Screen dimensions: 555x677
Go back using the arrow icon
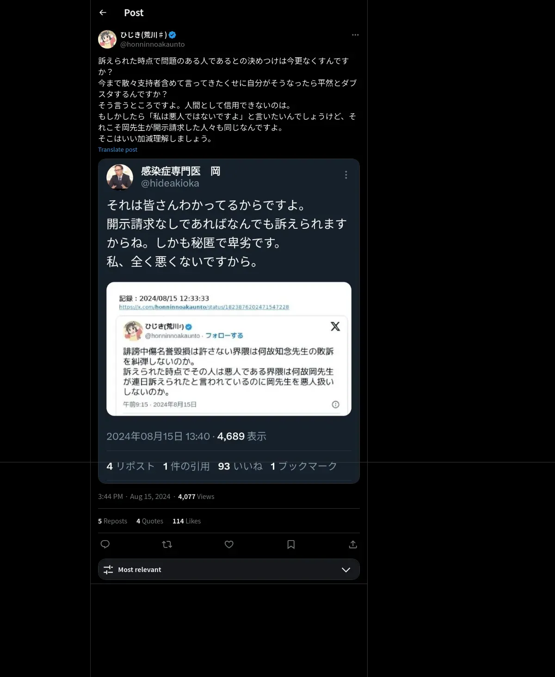[103, 12]
